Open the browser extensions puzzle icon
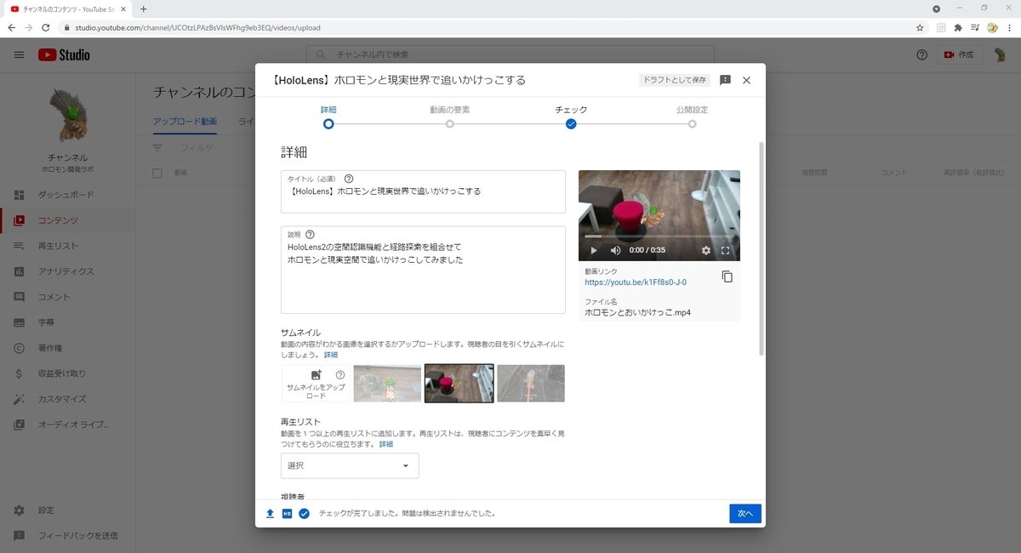The height and width of the screenshot is (553, 1021). point(958,27)
